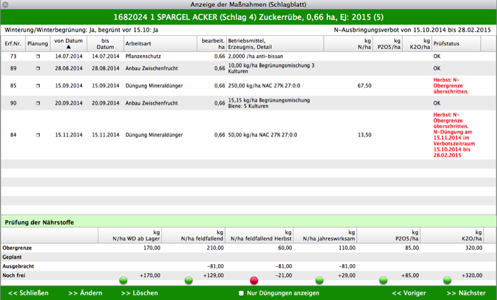
Task: Click the green indicator under N/ha jahreswirksam
Action: coord(319,280)
